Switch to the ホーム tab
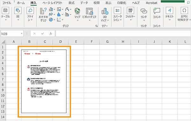The image size is (191, 121). point(21,3)
